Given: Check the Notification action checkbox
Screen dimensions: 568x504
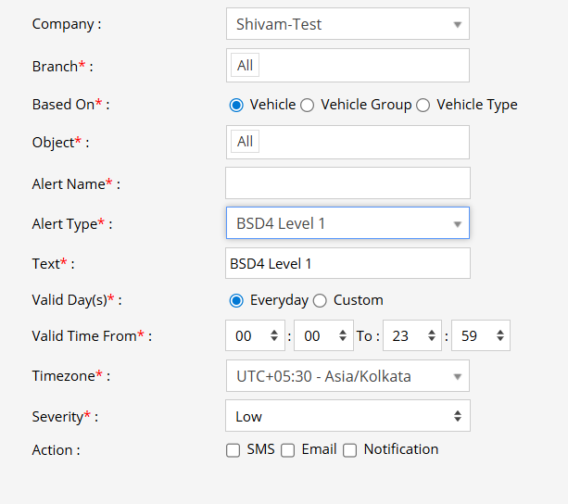Looking at the screenshot, I should pos(350,450).
